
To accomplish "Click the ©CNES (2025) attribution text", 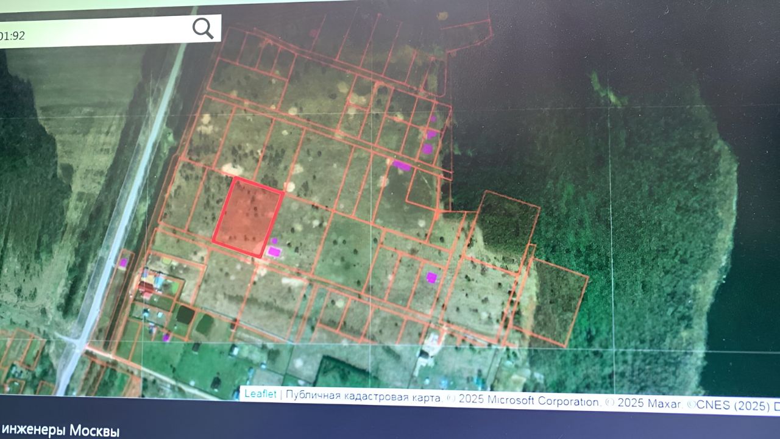I will 729,406.
